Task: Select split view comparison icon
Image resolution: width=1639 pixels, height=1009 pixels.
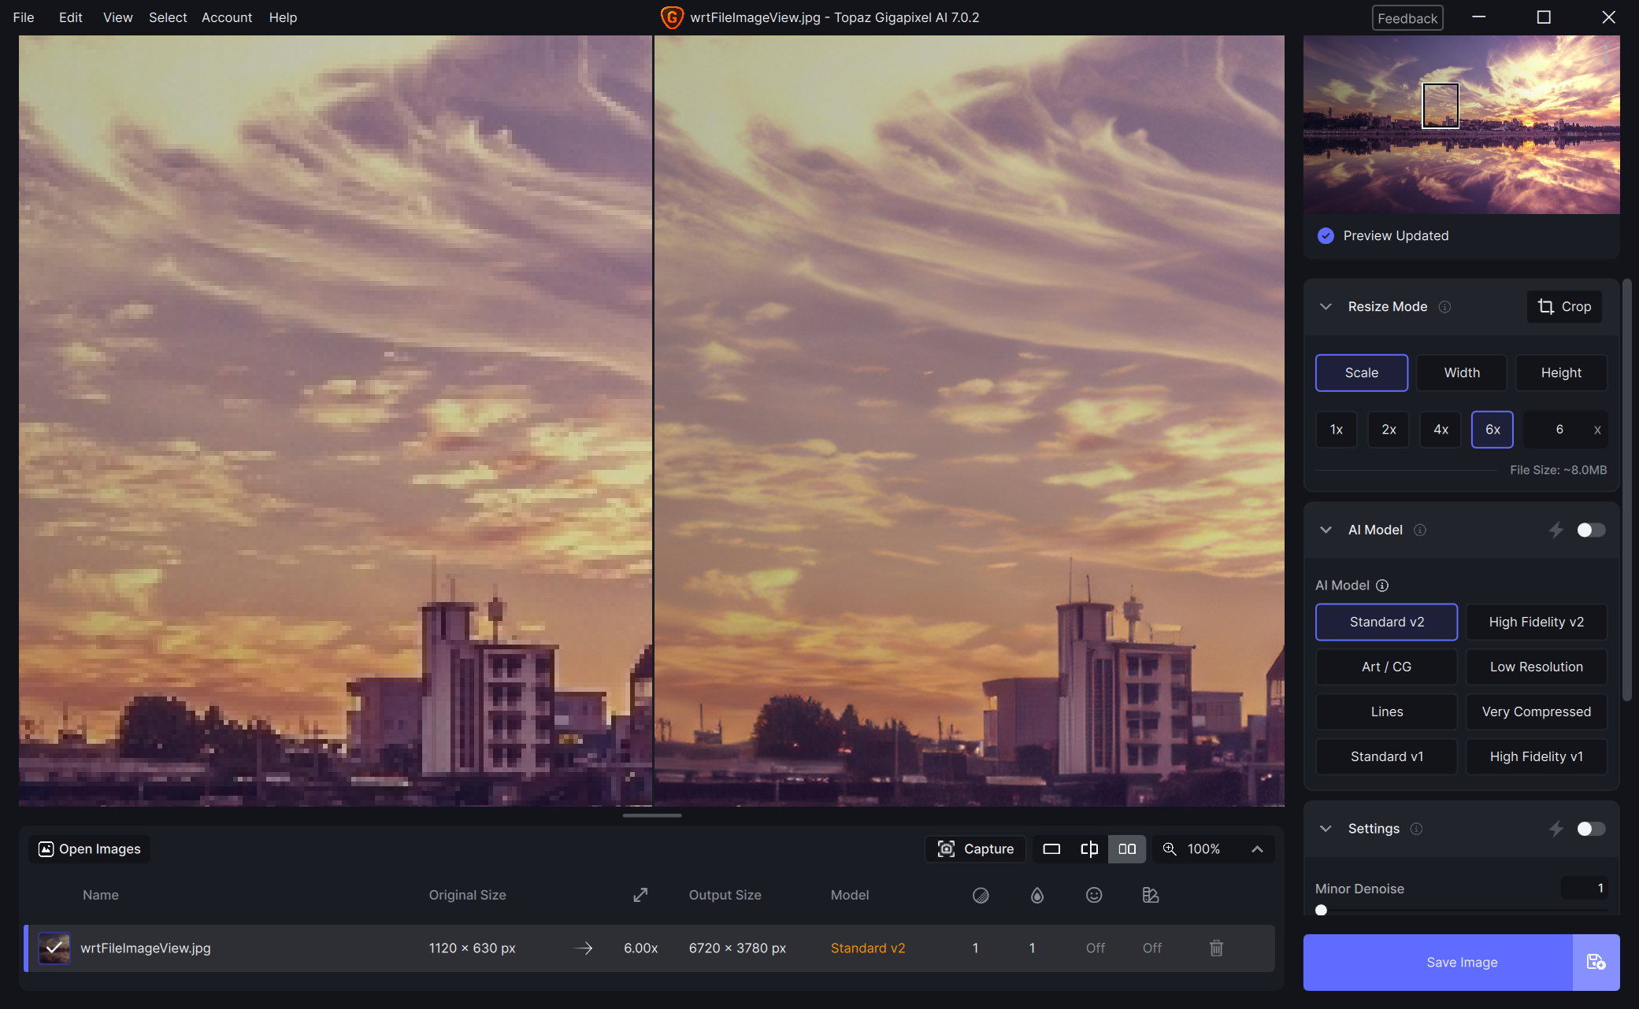Action: coord(1089,848)
